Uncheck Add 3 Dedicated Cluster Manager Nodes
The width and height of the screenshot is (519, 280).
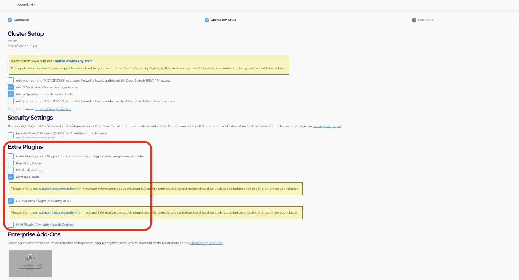[11, 87]
